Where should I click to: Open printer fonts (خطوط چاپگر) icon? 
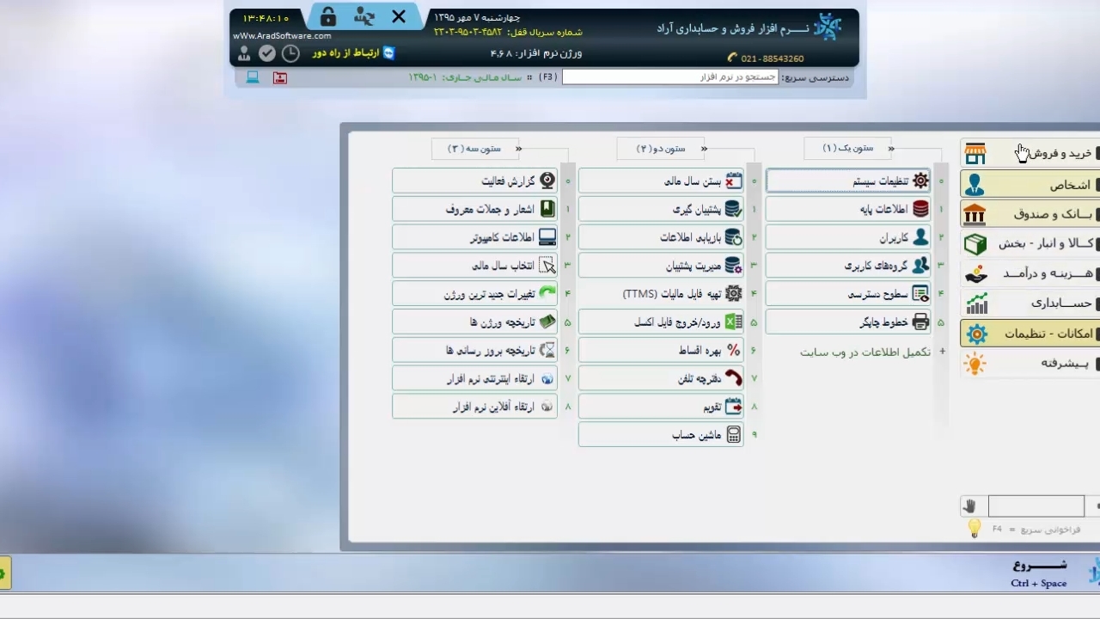tap(920, 322)
